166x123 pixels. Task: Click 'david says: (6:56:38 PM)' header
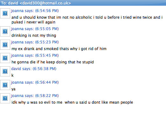click(x=34, y=69)
